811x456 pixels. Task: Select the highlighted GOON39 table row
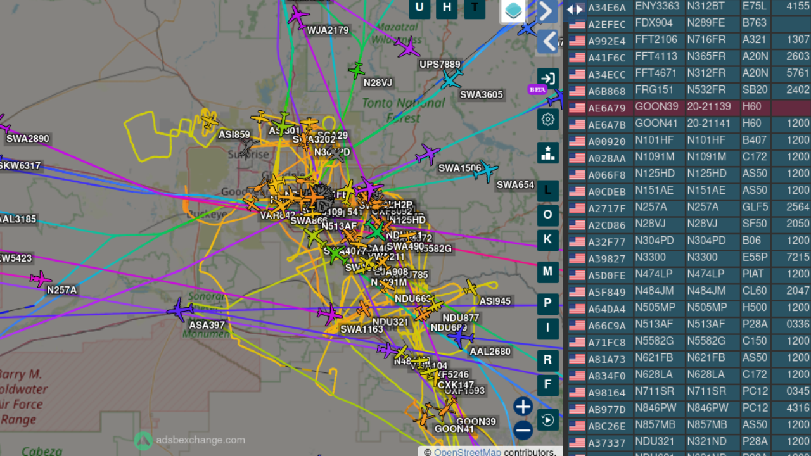coord(689,107)
